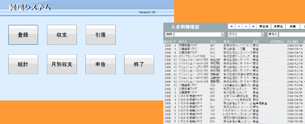This screenshot has width=305, height=124.
Task: Filter by 未照合 records
Action: [278, 26]
